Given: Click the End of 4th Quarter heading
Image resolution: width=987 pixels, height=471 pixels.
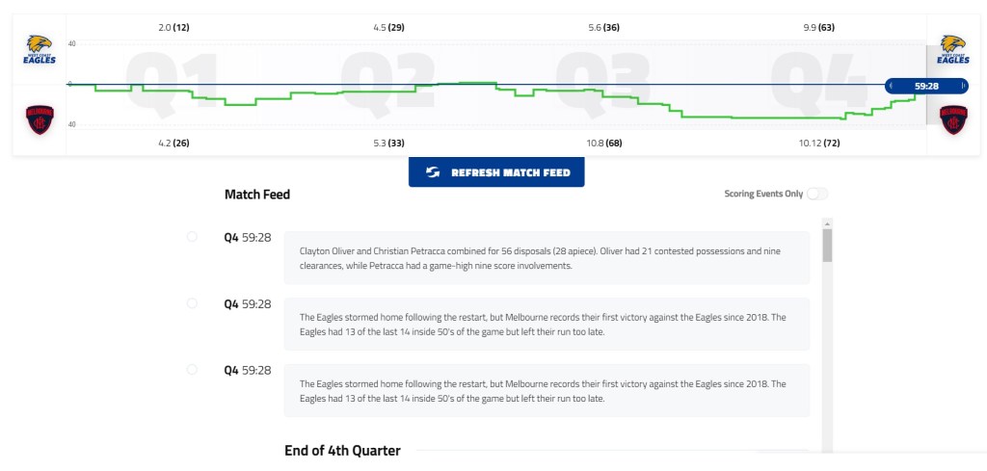Looking at the screenshot, I should click(342, 450).
